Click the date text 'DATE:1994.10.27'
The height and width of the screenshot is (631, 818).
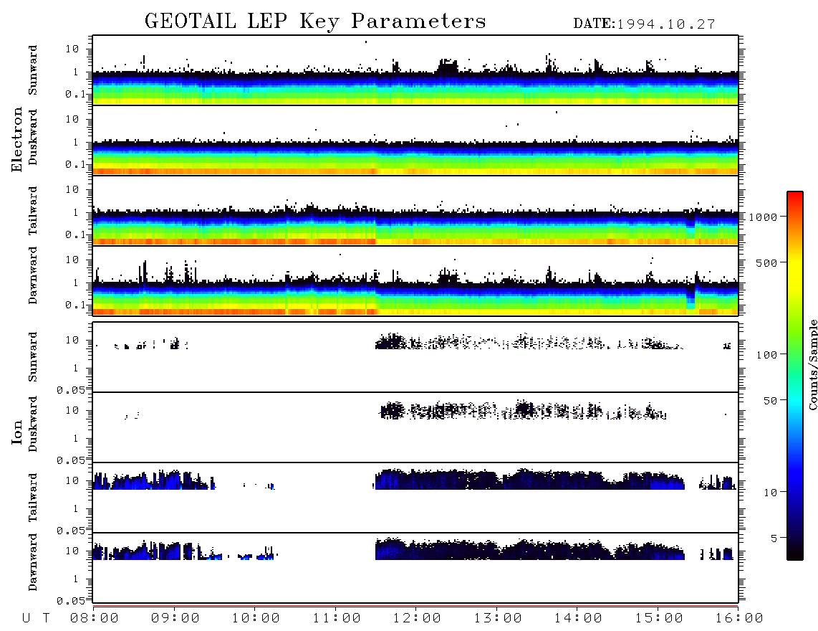[x=644, y=24]
